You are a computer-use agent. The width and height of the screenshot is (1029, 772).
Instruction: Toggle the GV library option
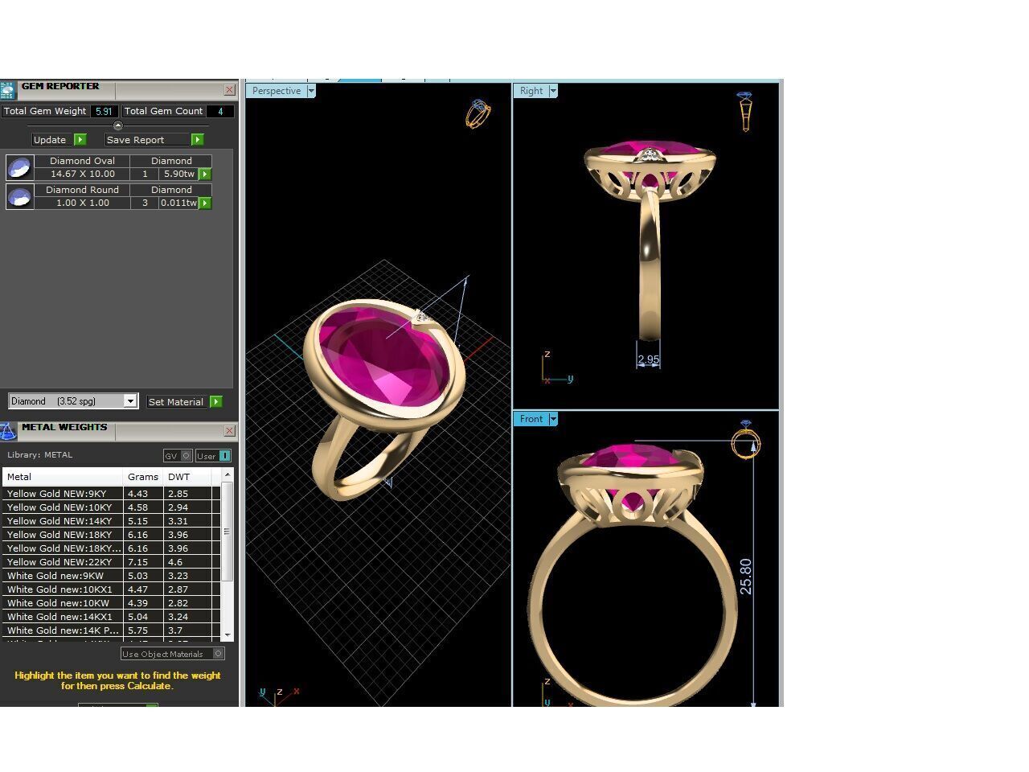point(178,456)
